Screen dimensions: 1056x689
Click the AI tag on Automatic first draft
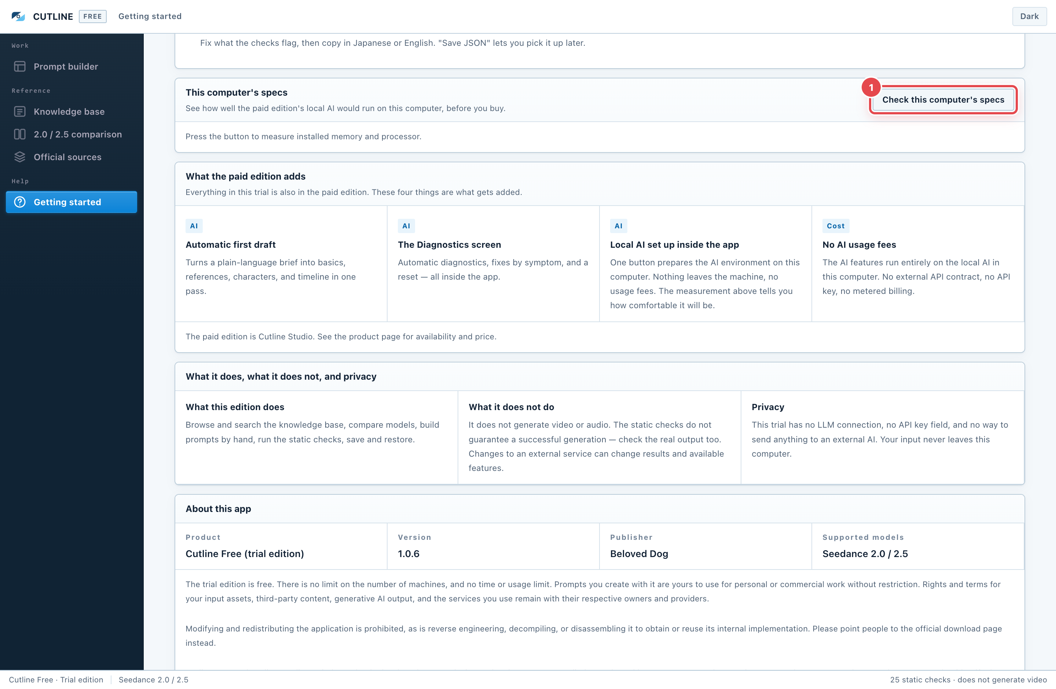[194, 226]
